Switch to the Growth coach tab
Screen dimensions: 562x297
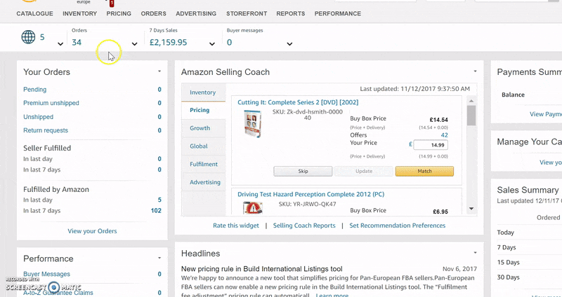pos(203,128)
